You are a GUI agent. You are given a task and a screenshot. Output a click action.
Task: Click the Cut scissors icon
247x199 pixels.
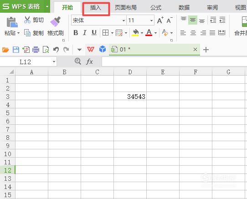(x=27, y=20)
